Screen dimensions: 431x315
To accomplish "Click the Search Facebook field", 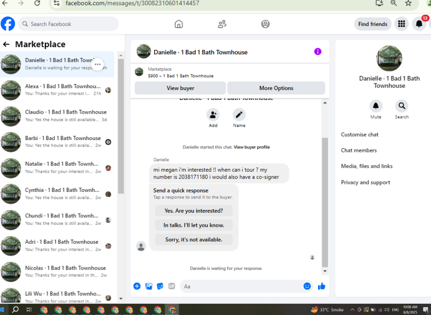I will coord(69,24).
